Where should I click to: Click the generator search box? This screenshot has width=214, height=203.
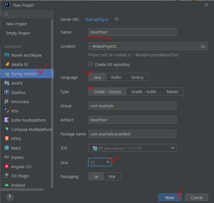[27, 14]
